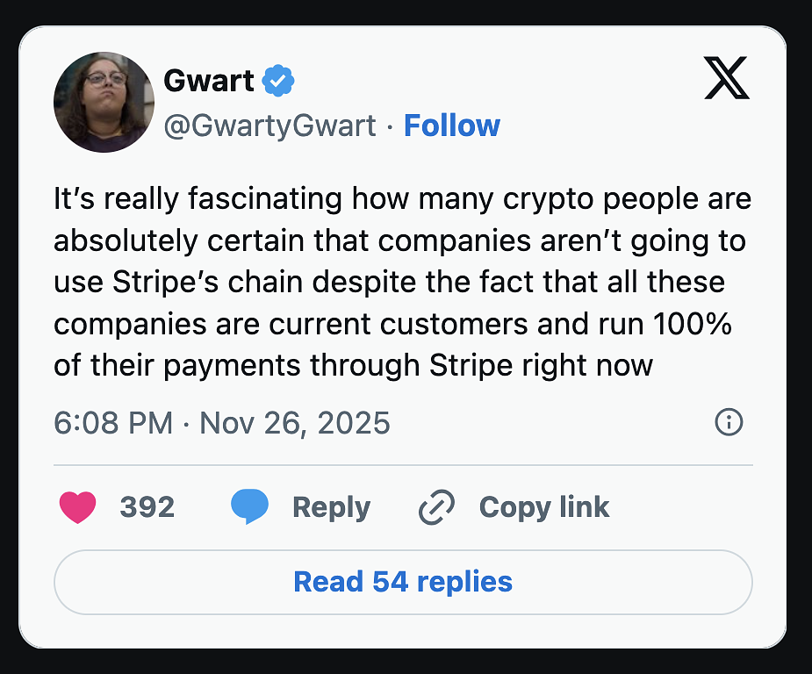
Task: Click the info circle icon beside the timestamp
Action: tap(729, 423)
